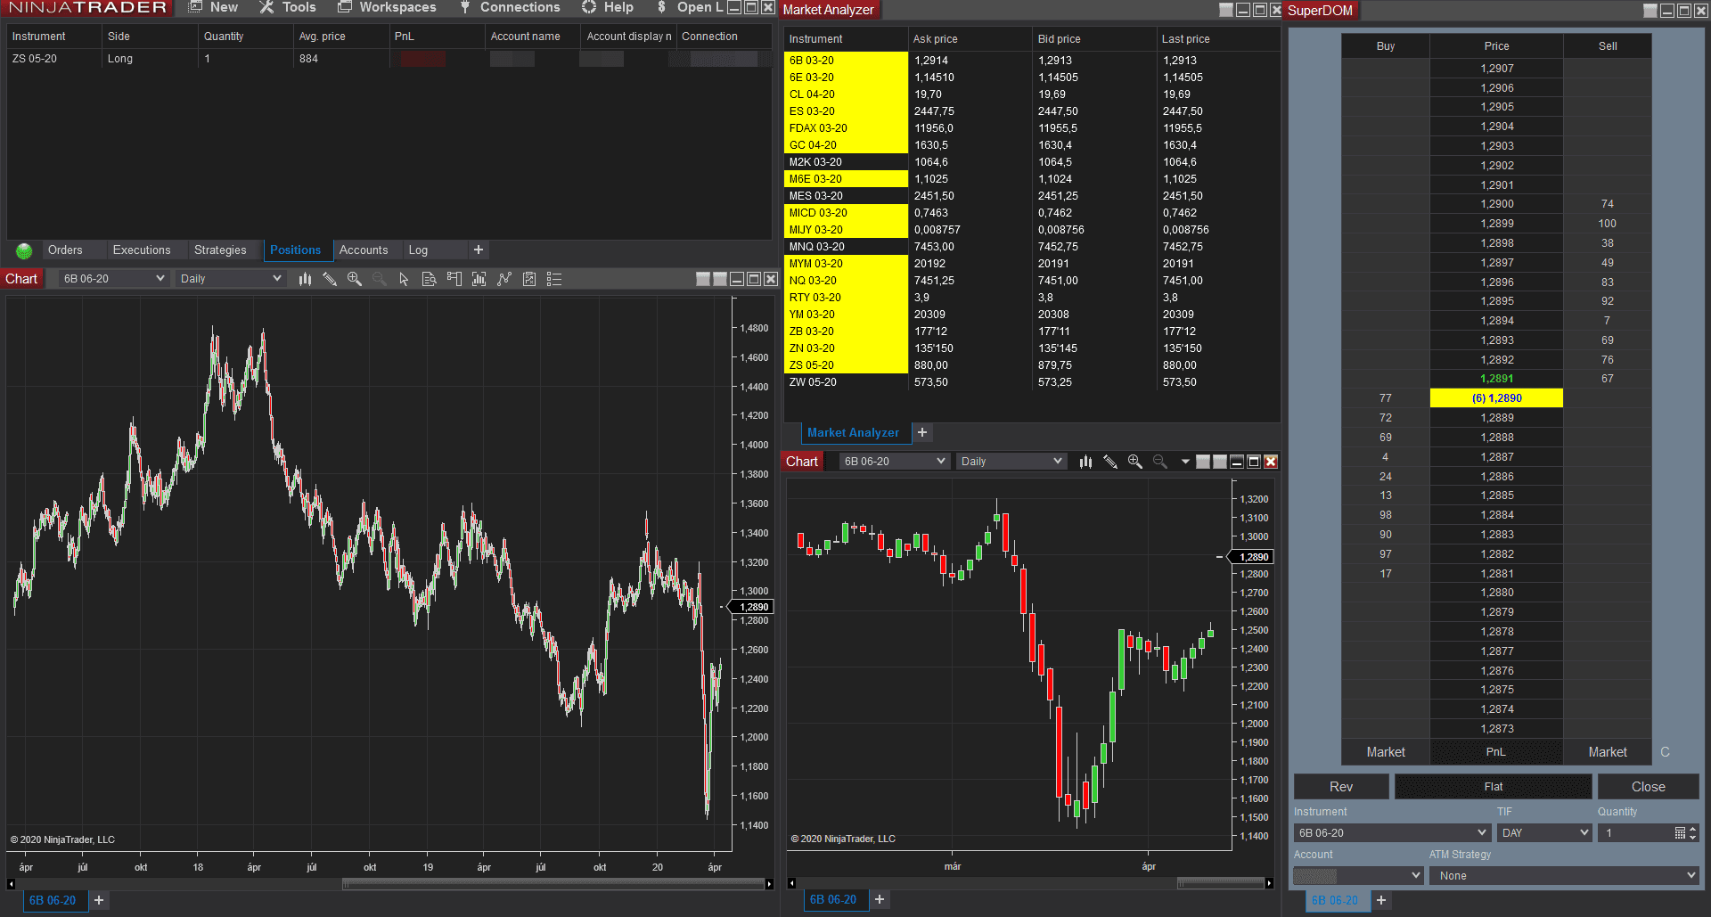Open the chart style candlestick icon
1711x917 pixels.
pyautogui.click(x=305, y=279)
